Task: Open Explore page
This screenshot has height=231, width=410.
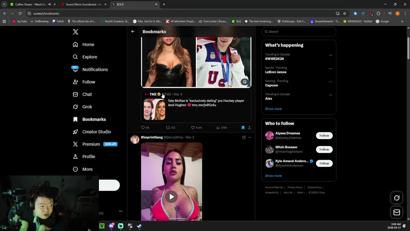Action: [x=85, y=57]
